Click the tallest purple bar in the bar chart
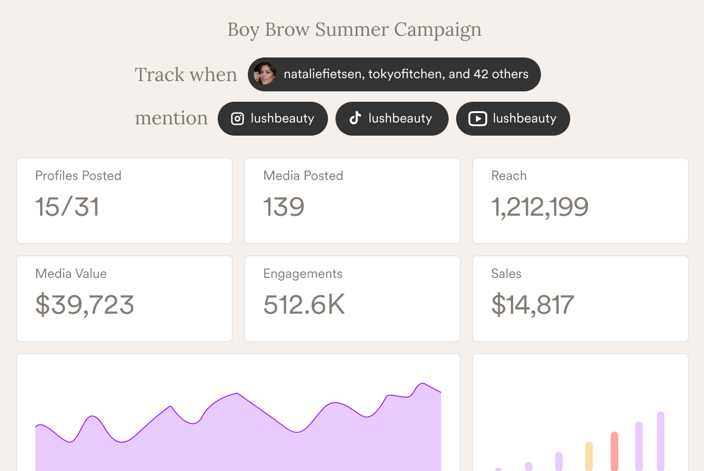The image size is (704, 471). (x=661, y=441)
